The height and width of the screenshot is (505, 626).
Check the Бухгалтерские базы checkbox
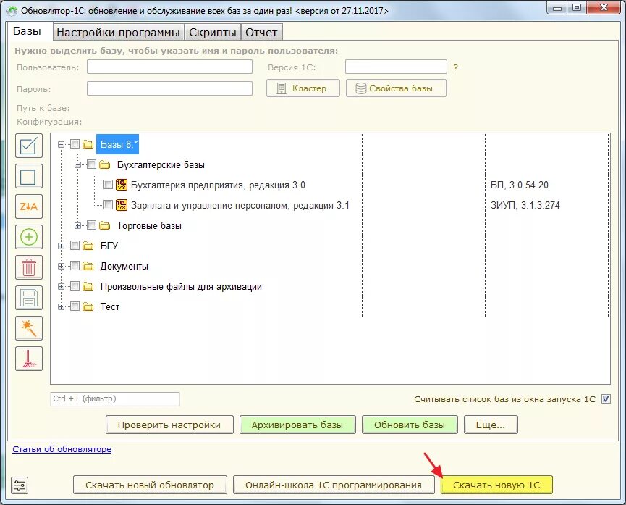pyautogui.click(x=91, y=164)
